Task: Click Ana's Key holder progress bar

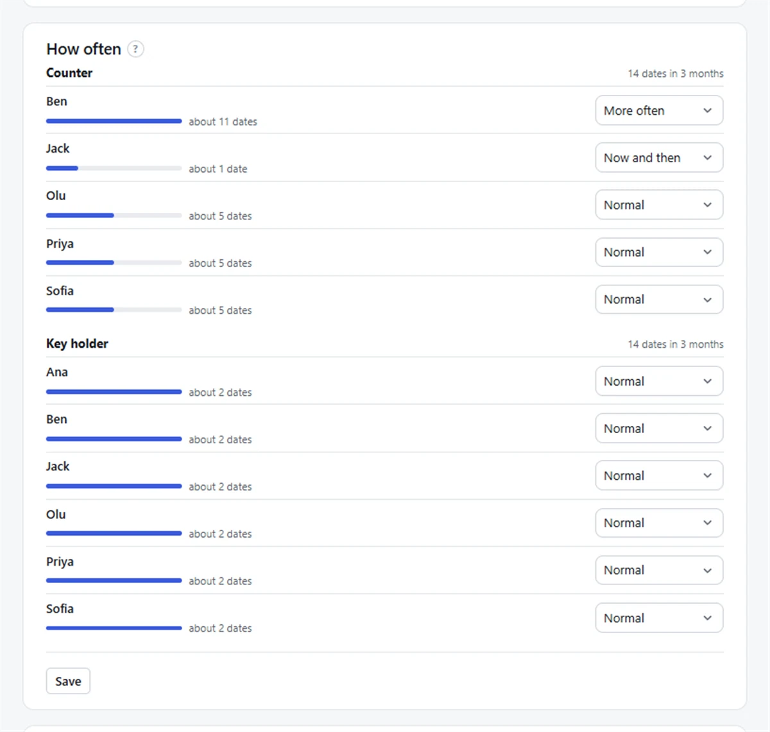Action: pos(114,392)
